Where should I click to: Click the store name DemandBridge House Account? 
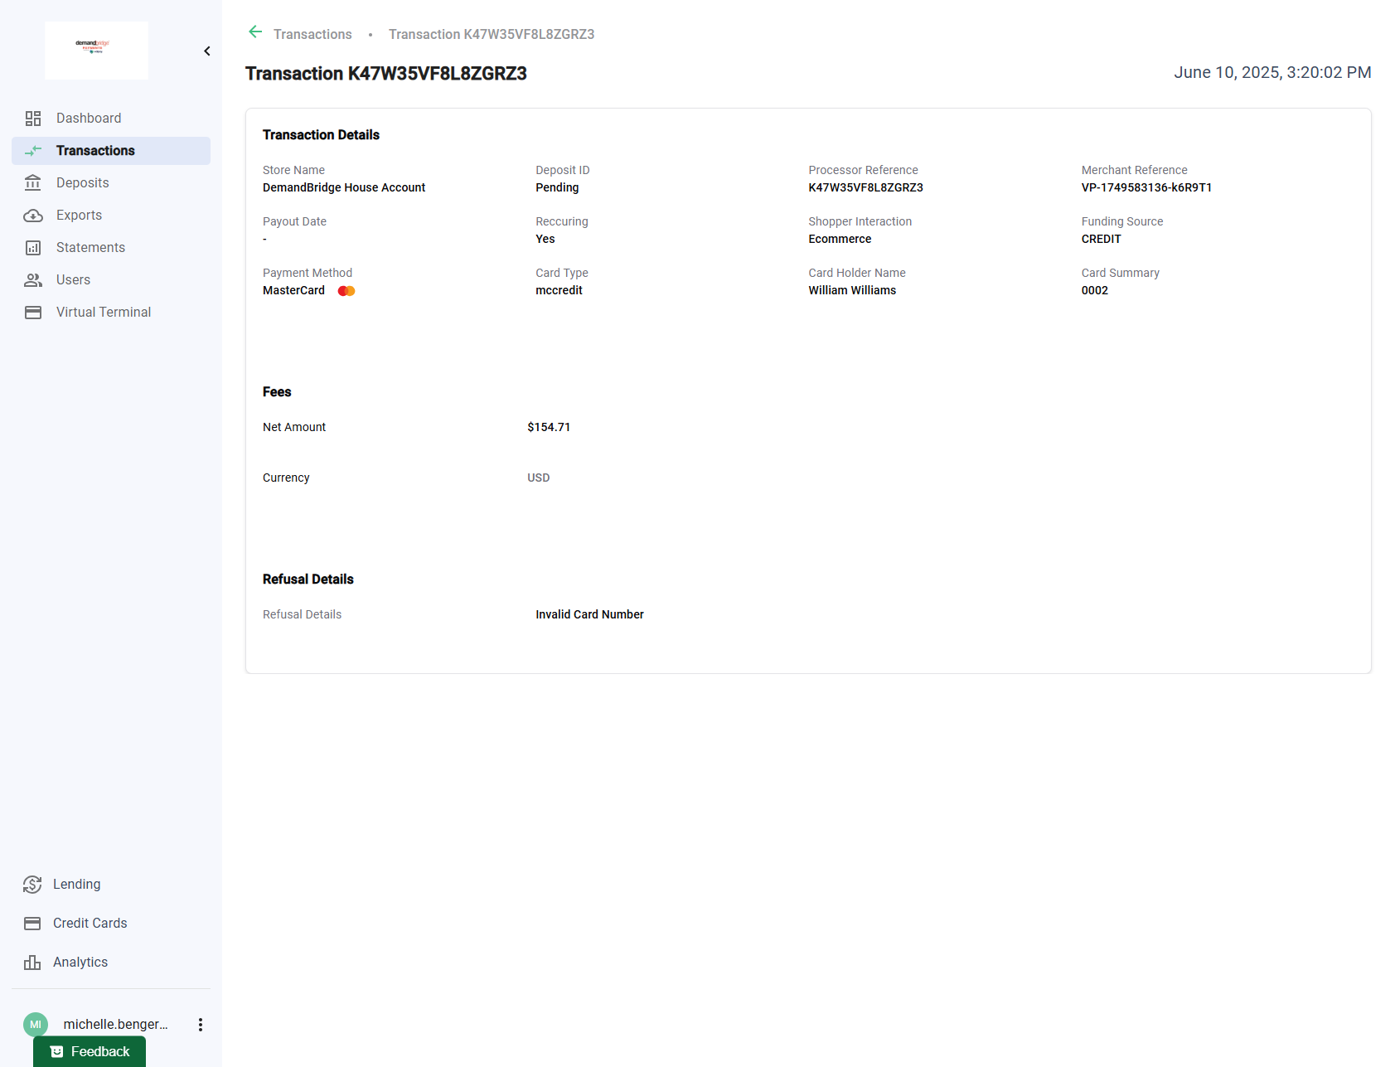(344, 188)
